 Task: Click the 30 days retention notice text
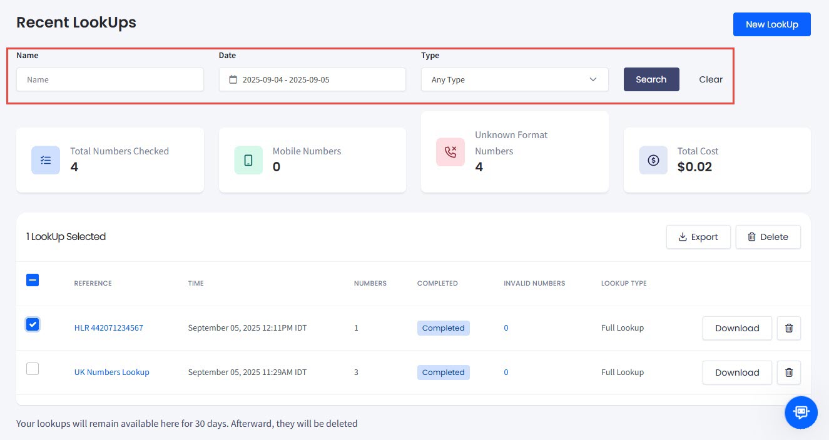[187, 424]
